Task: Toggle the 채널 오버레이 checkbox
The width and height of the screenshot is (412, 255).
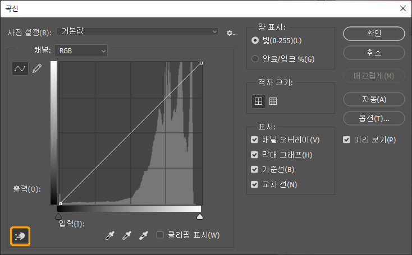Action: [254, 140]
